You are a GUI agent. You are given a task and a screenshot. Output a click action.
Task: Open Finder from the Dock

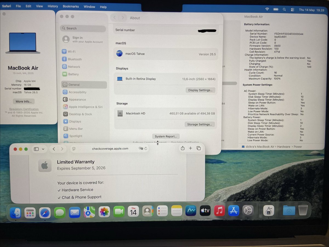[x=16, y=212]
